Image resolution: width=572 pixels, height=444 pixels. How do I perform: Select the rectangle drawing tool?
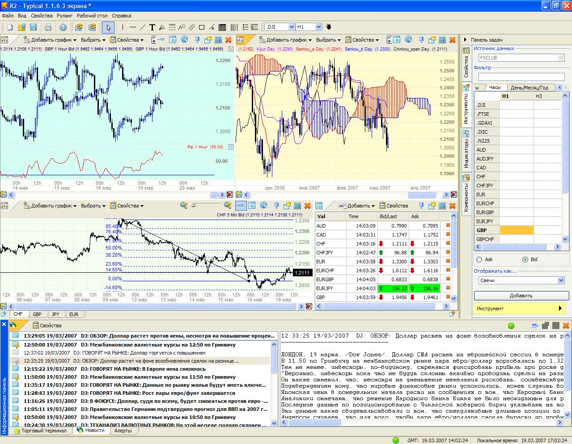[x=201, y=27]
